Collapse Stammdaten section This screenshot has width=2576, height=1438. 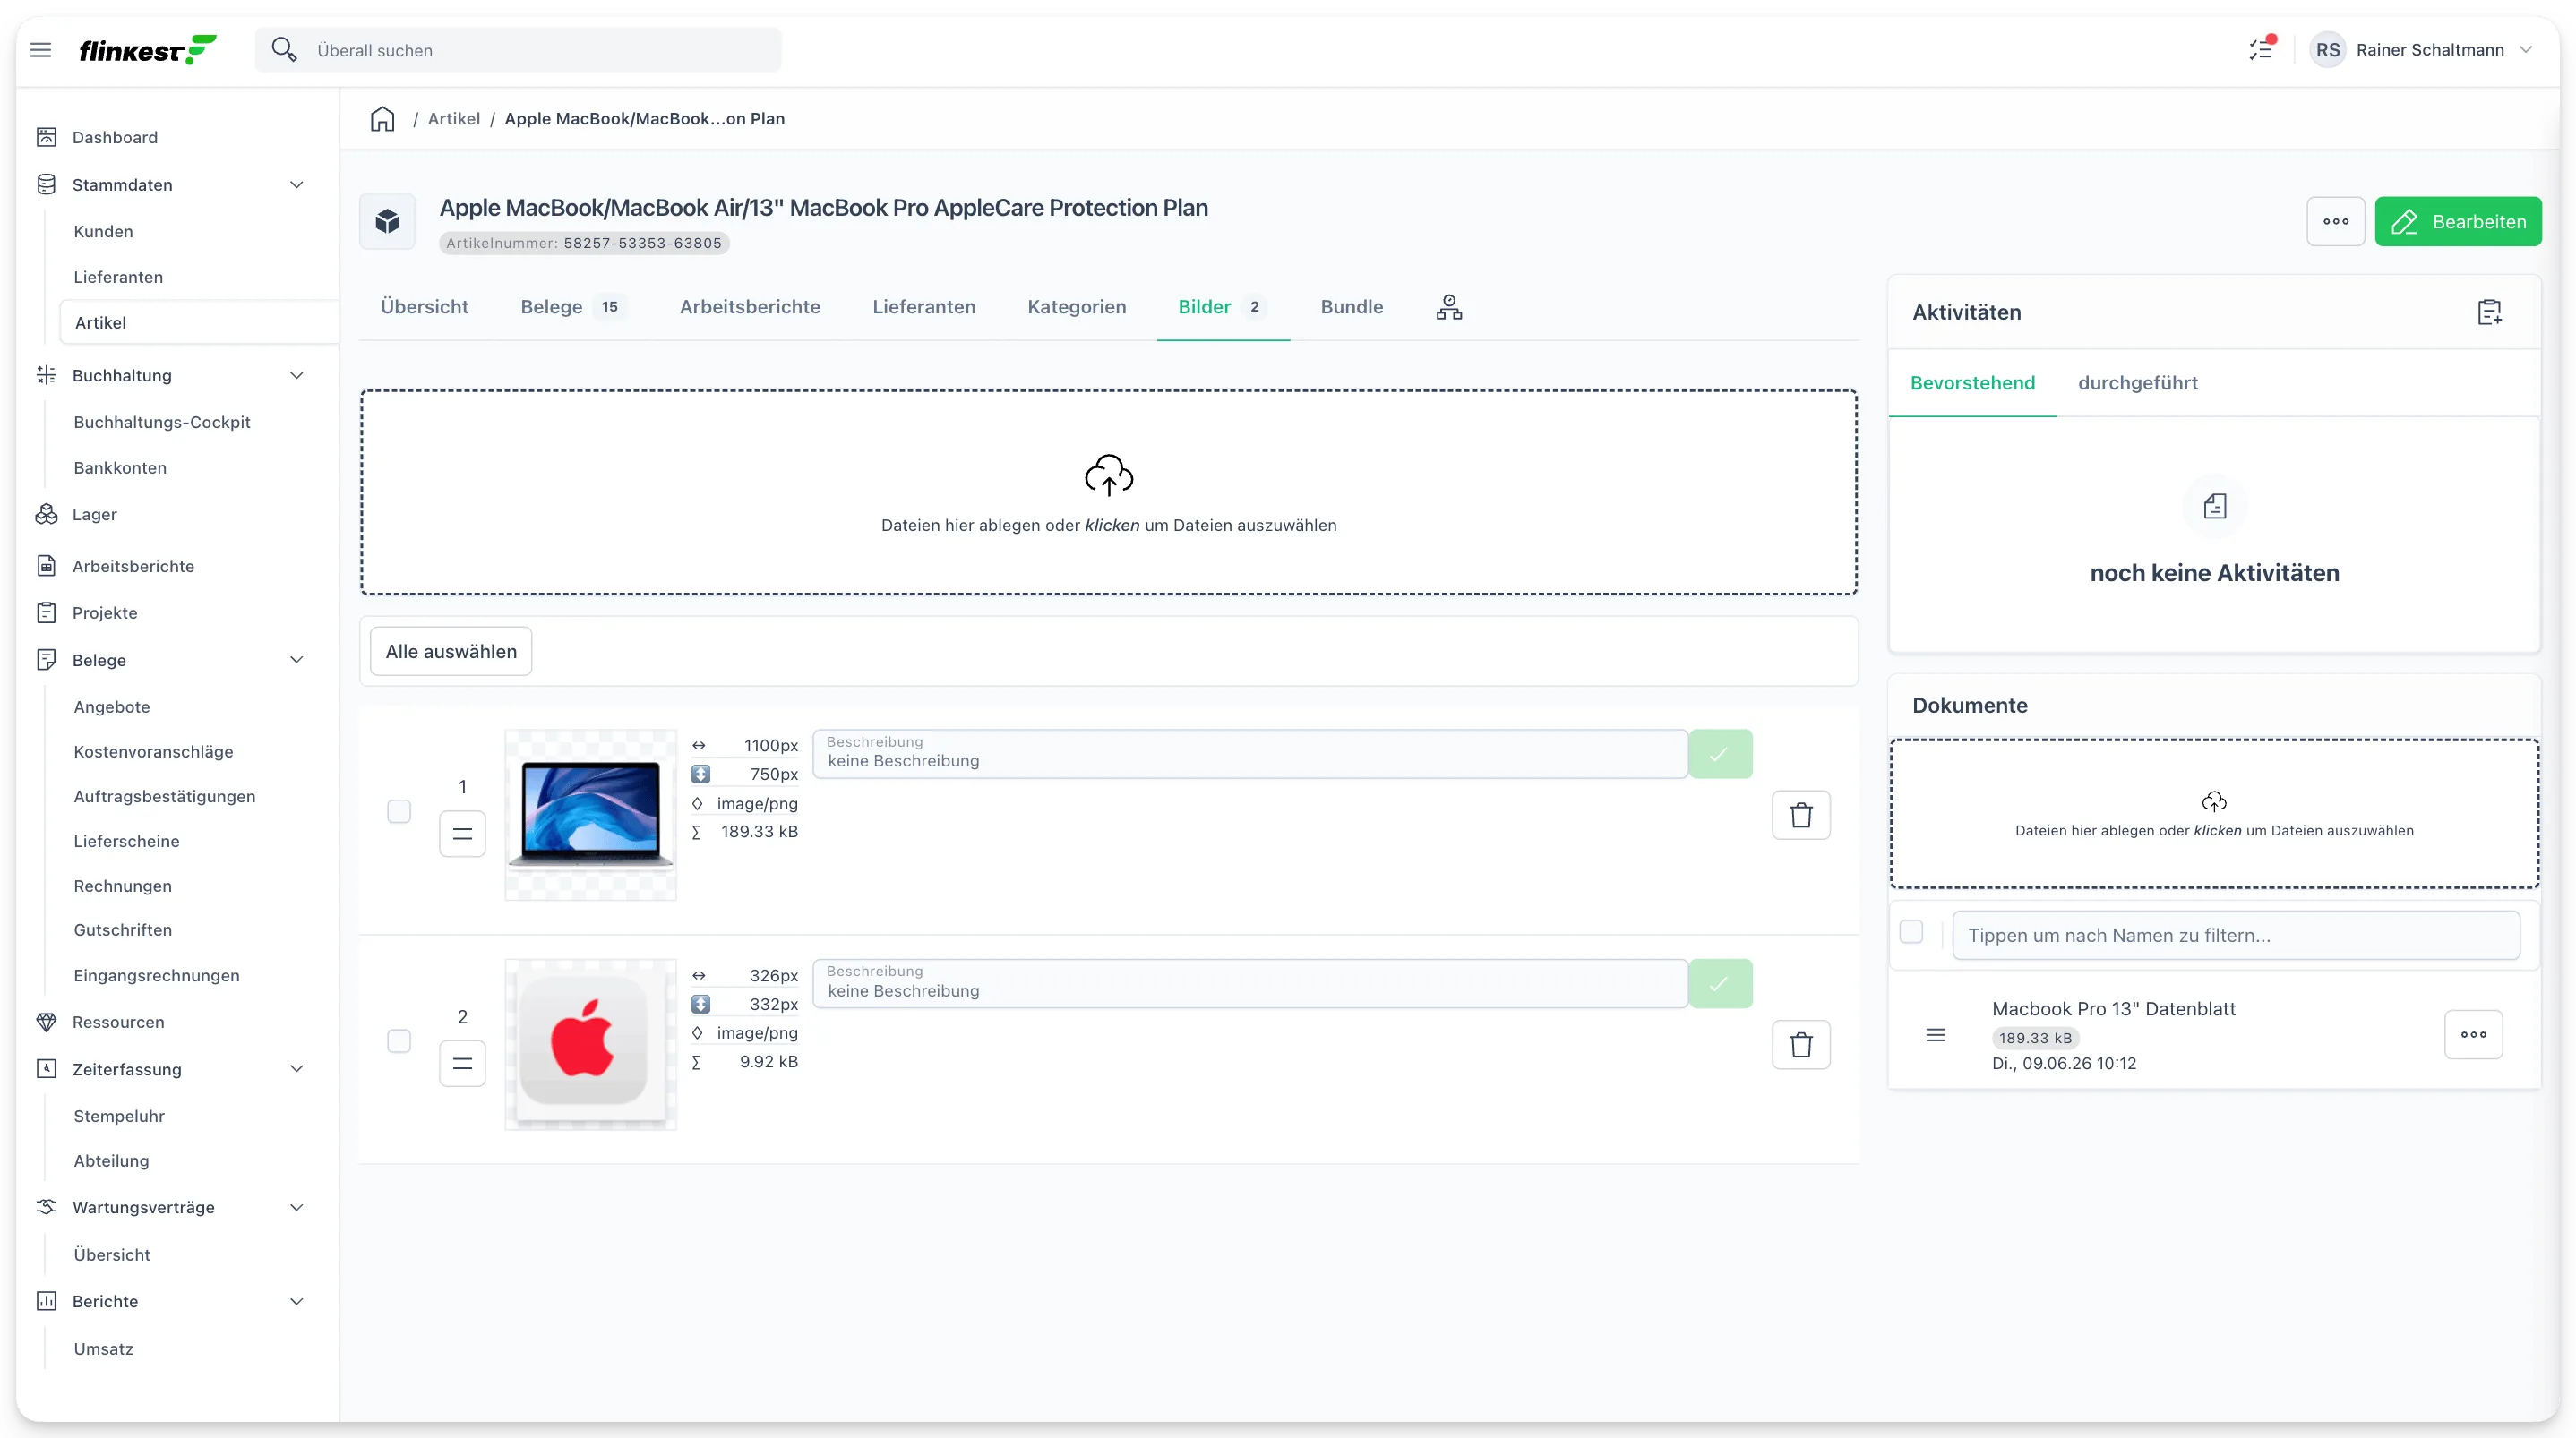tap(297, 185)
